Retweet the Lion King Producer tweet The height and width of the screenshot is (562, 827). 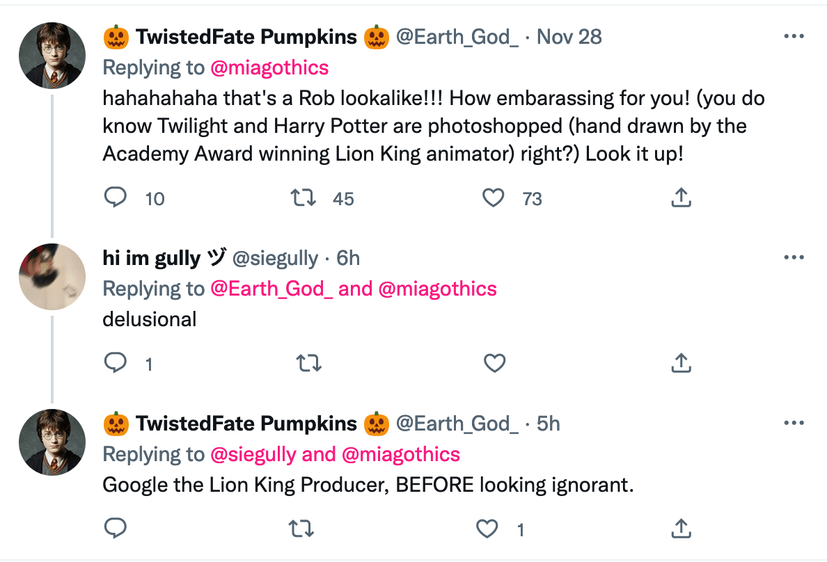click(x=304, y=529)
